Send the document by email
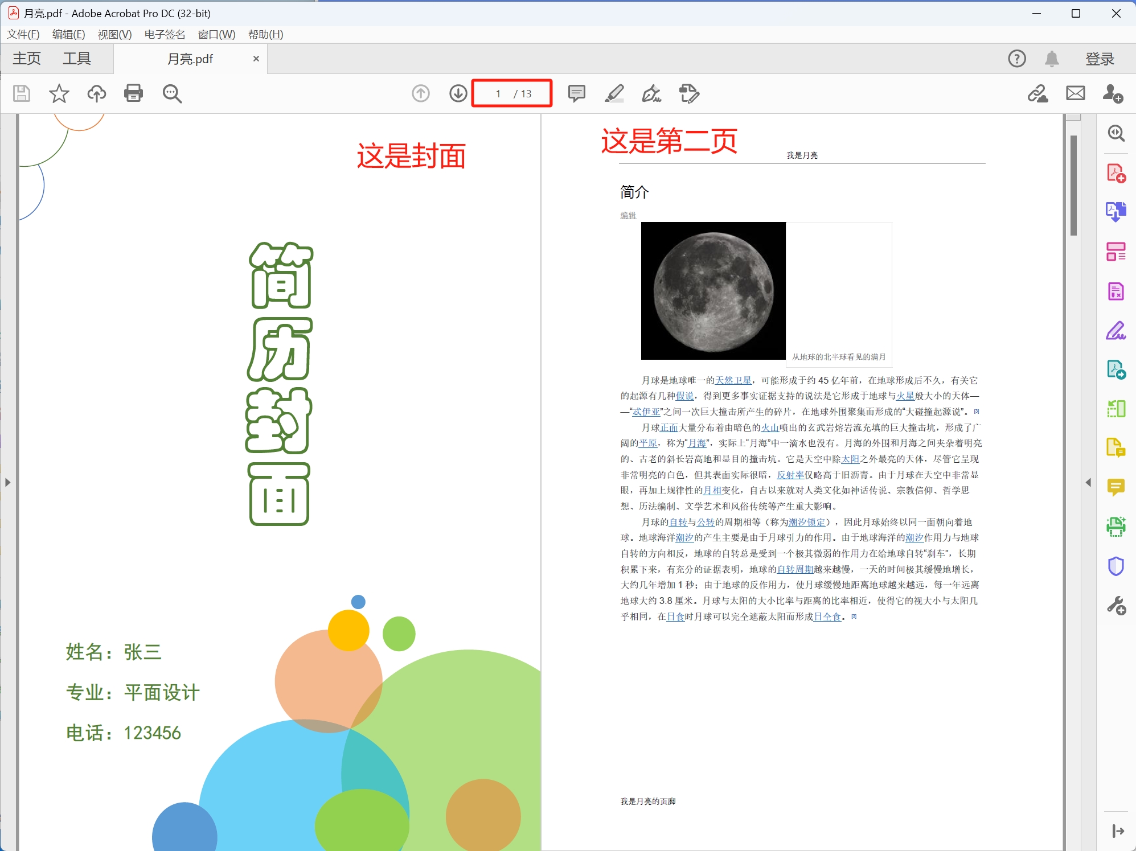This screenshot has height=851, width=1136. (1075, 93)
